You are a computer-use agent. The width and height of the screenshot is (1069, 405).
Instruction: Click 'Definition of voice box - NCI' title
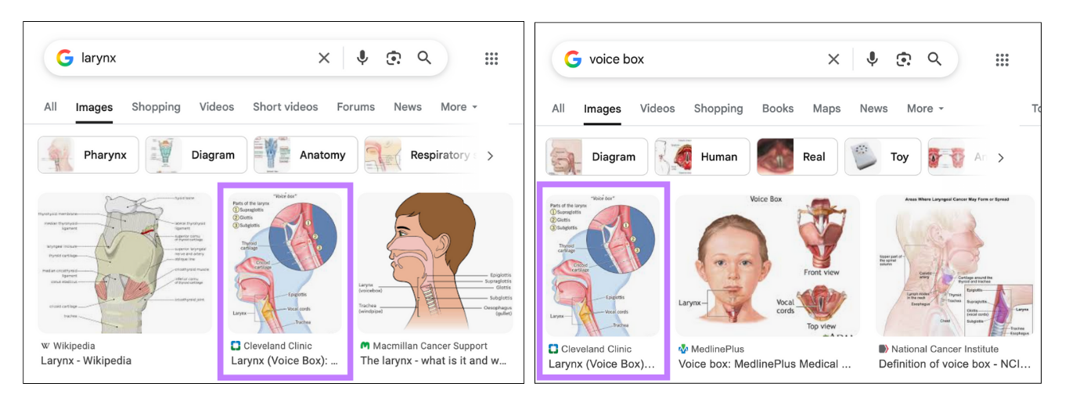click(x=955, y=364)
